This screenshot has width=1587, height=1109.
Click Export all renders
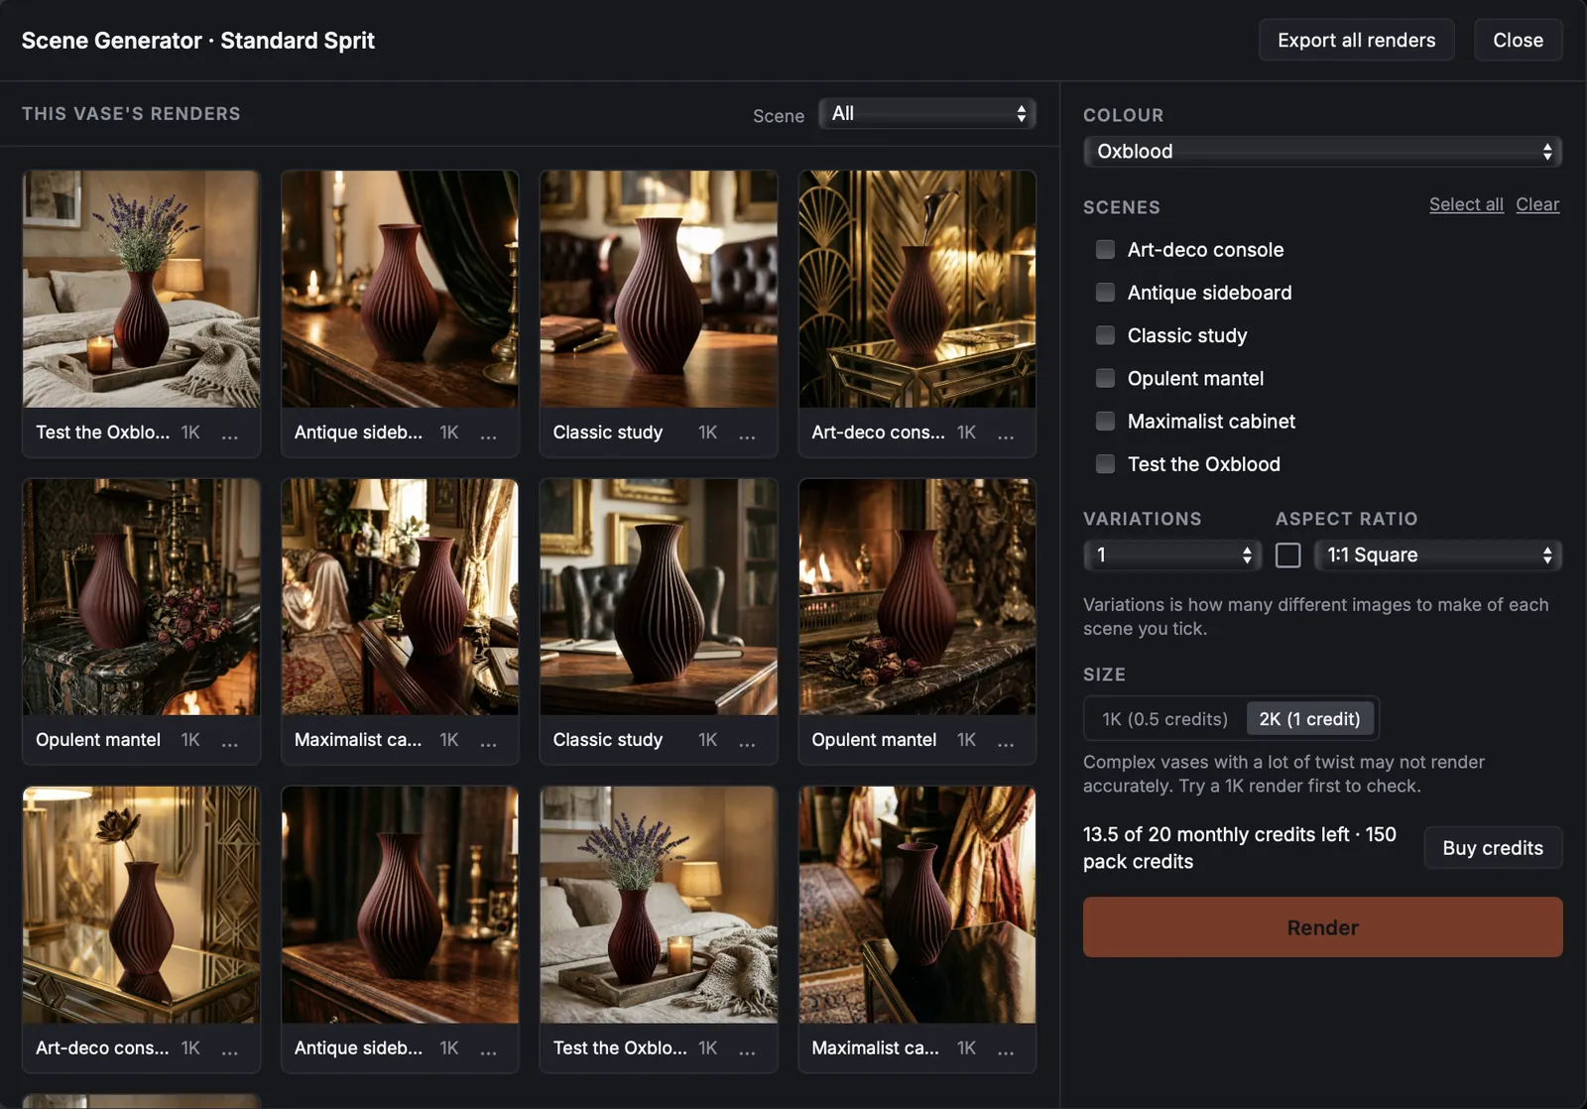[x=1356, y=40]
